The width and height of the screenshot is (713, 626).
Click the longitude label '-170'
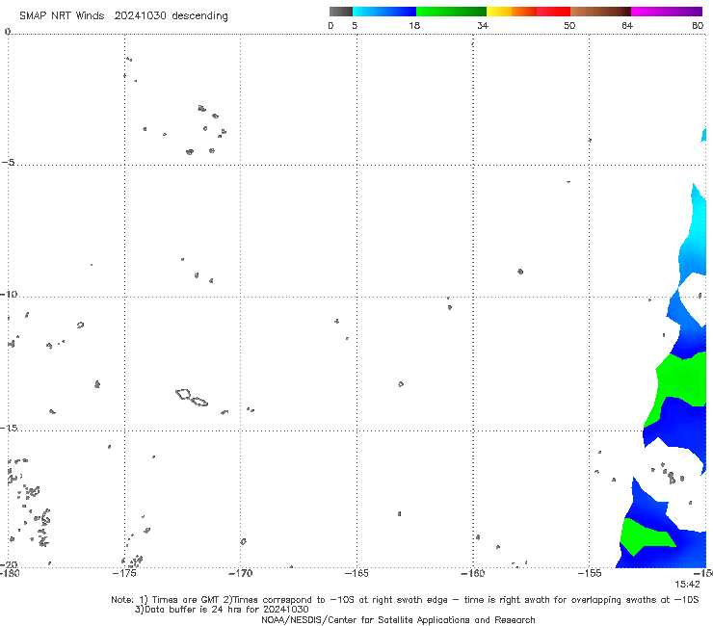pyautogui.click(x=240, y=573)
